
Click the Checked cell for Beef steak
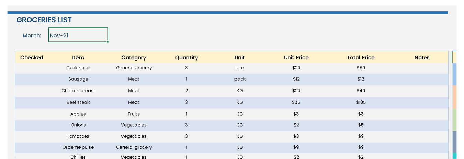coord(32,102)
